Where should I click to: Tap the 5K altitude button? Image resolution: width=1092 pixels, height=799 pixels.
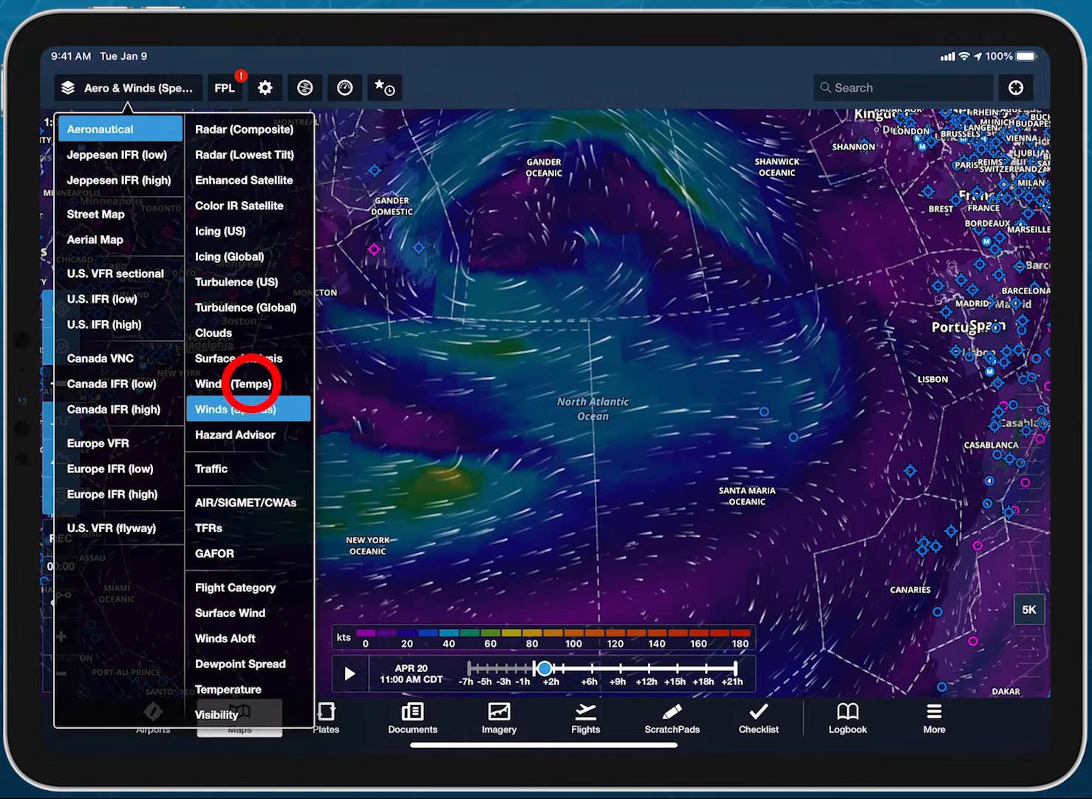[x=1028, y=609]
